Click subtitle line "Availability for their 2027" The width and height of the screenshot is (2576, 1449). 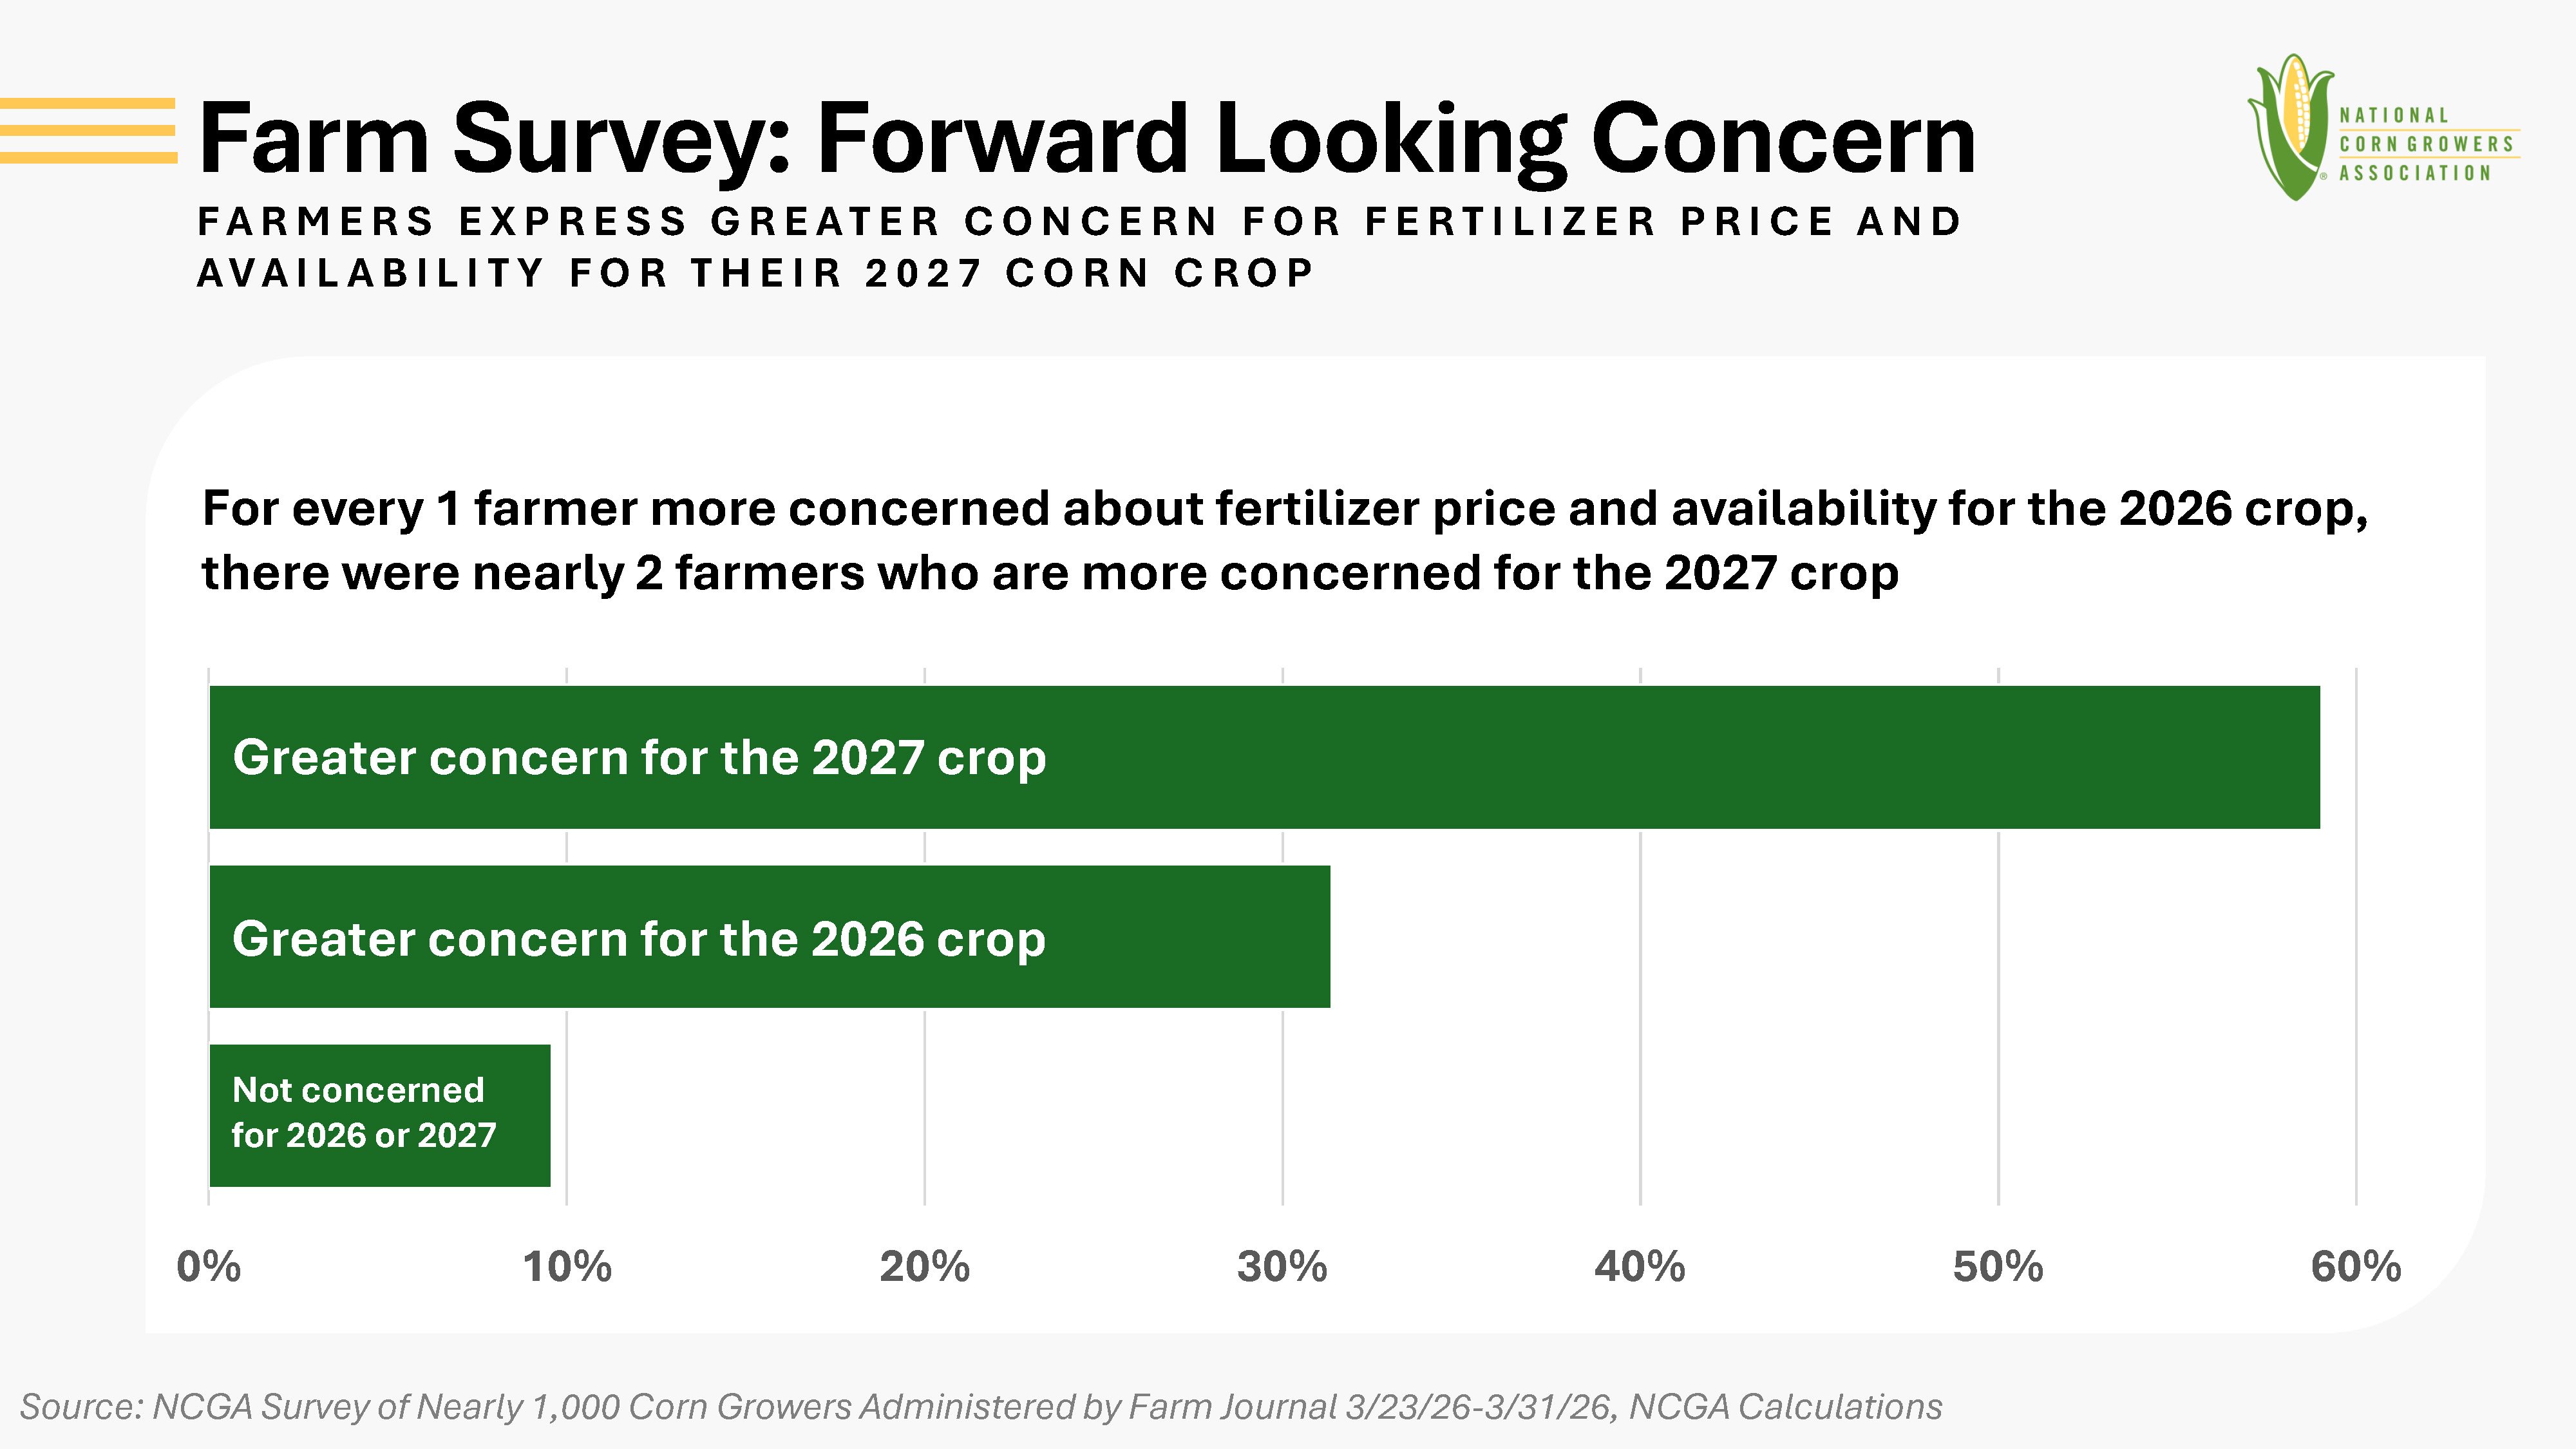755,273
